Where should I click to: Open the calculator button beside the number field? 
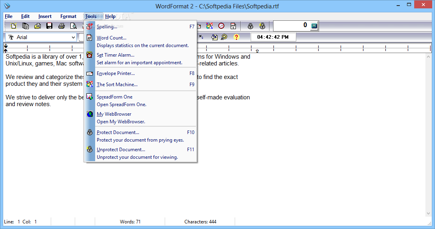click(x=314, y=26)
